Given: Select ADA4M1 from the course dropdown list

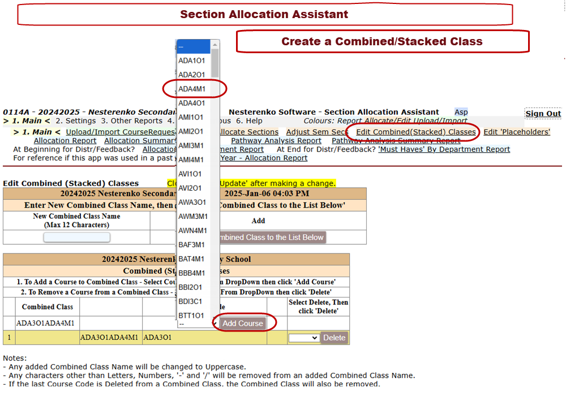Looking at the screenshot, I should pos(192,89).
